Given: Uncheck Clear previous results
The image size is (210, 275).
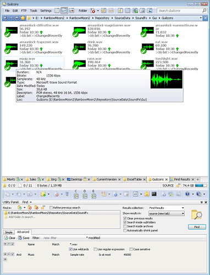Looking at the screenshot, I should (125, 218).
